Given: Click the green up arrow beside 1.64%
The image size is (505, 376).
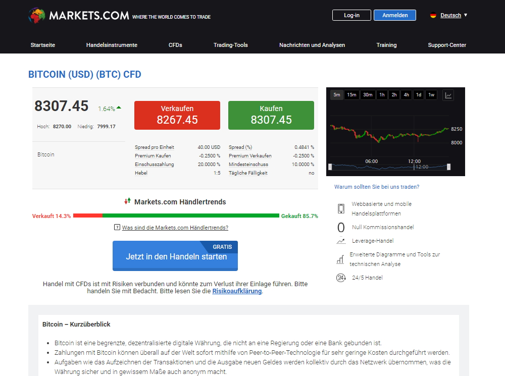Looking at the screenshot, I should point(119,108).
